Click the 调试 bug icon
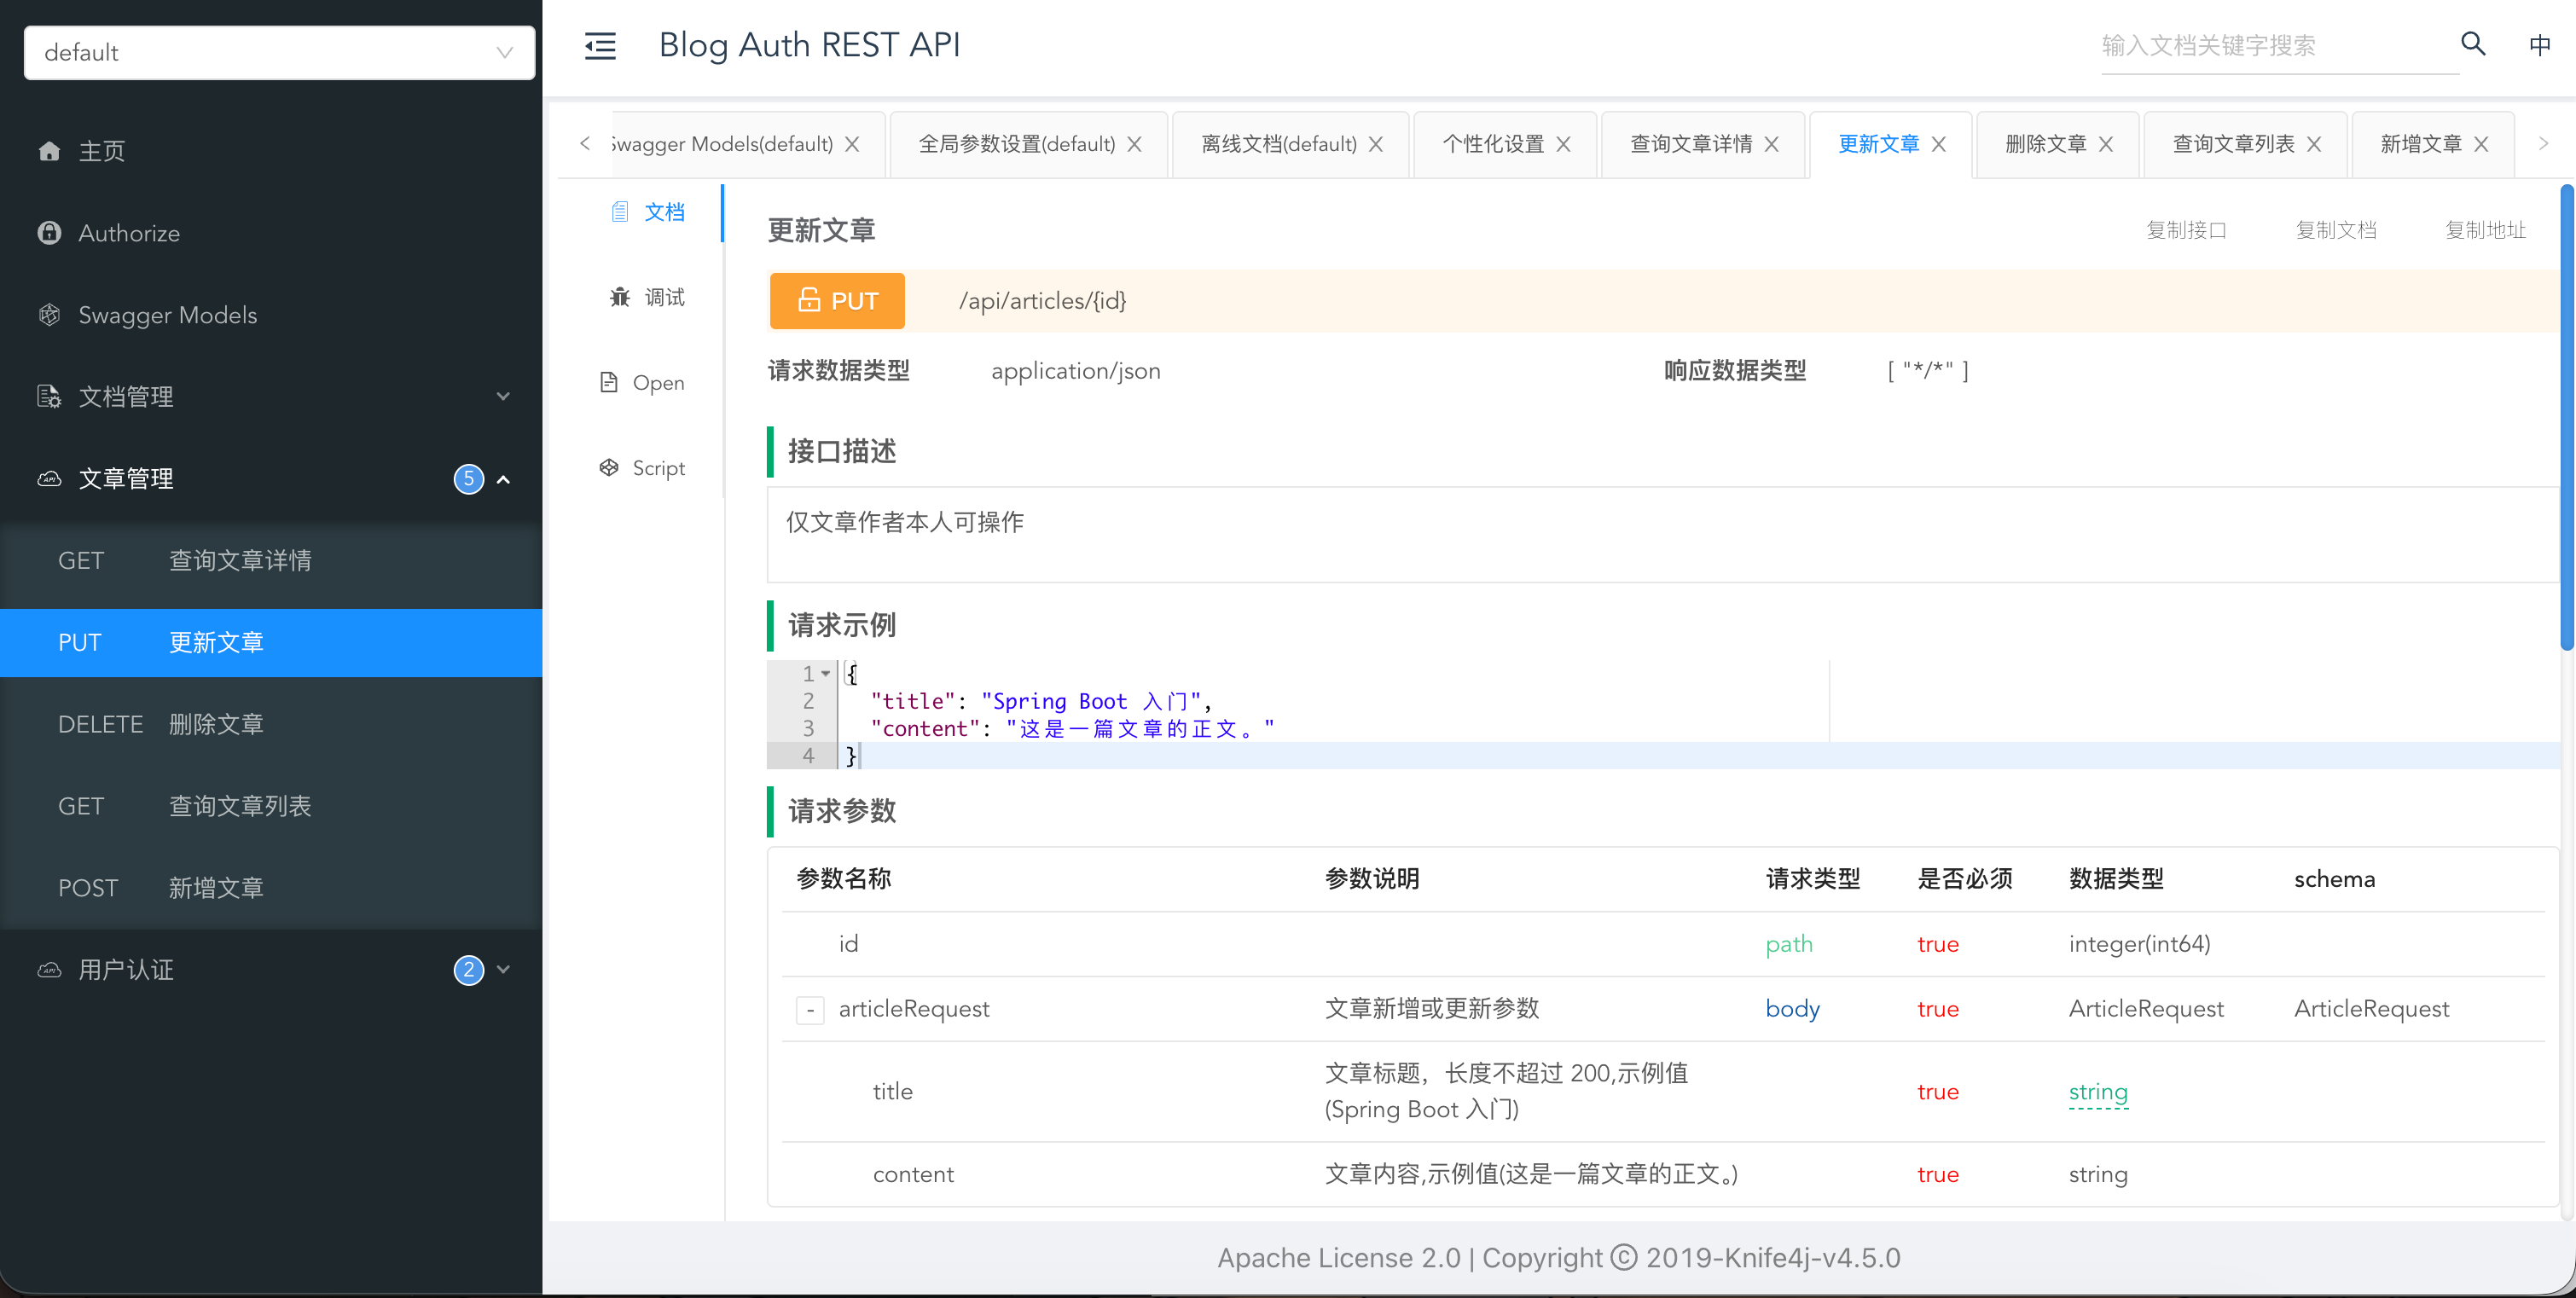This screenshot has width=2576, height=1298. pyautogui.click(x=620, y=297)
